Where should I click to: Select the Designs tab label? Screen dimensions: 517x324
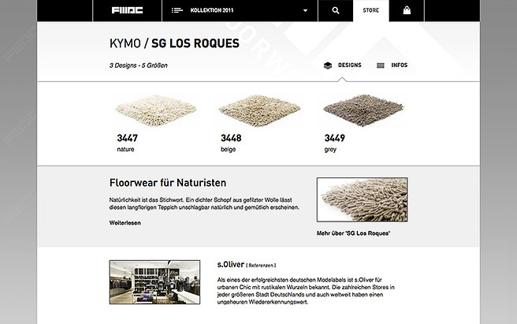(349, 65)
